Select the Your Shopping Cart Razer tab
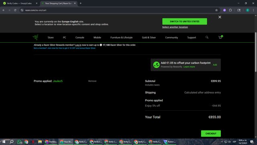Image resolution: width=257 pixels, height=145 pixels. pyautogui.click(x=59, y=3)
